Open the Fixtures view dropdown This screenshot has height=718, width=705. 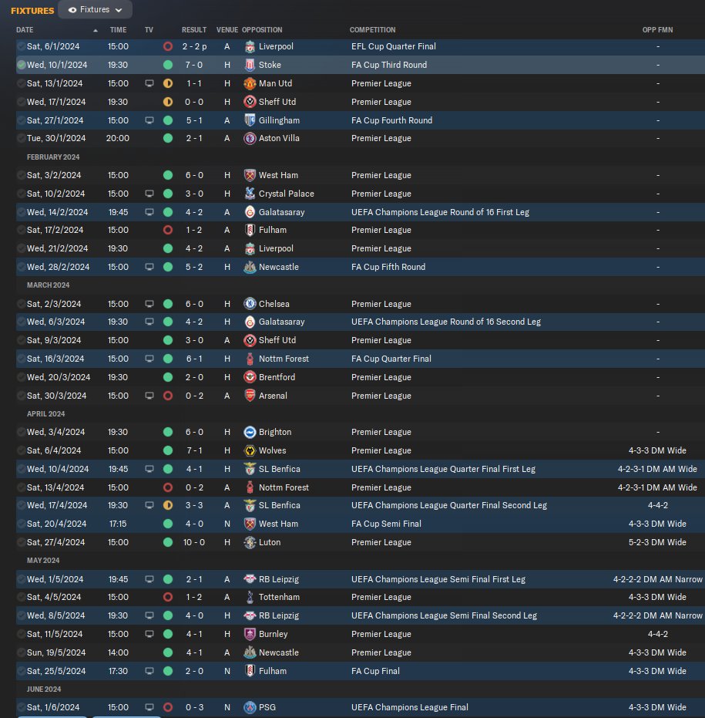click(96, 9)
